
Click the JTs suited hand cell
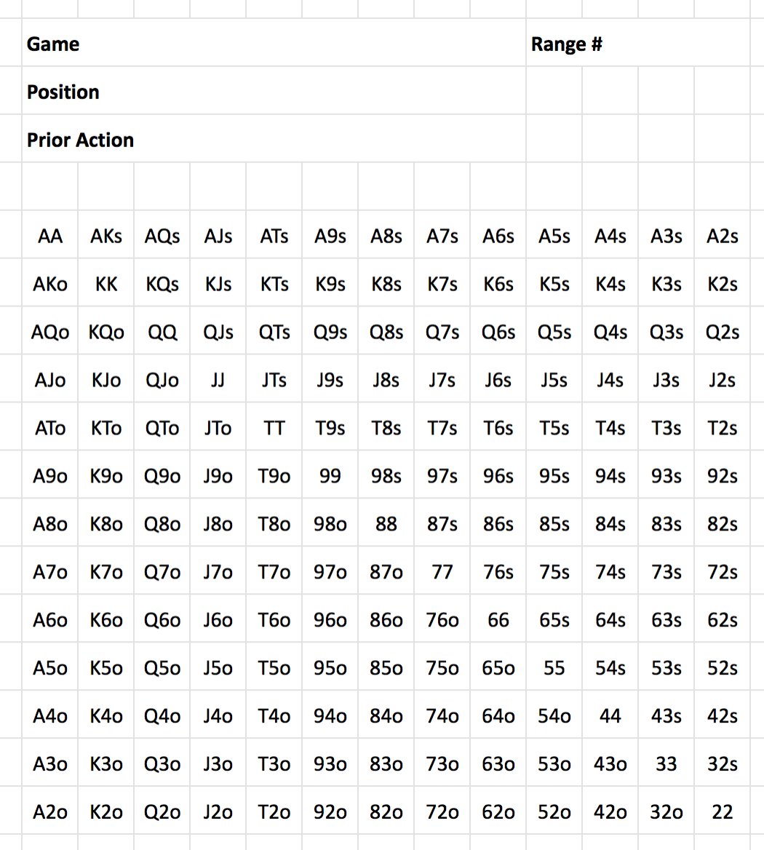click(274, 381)
